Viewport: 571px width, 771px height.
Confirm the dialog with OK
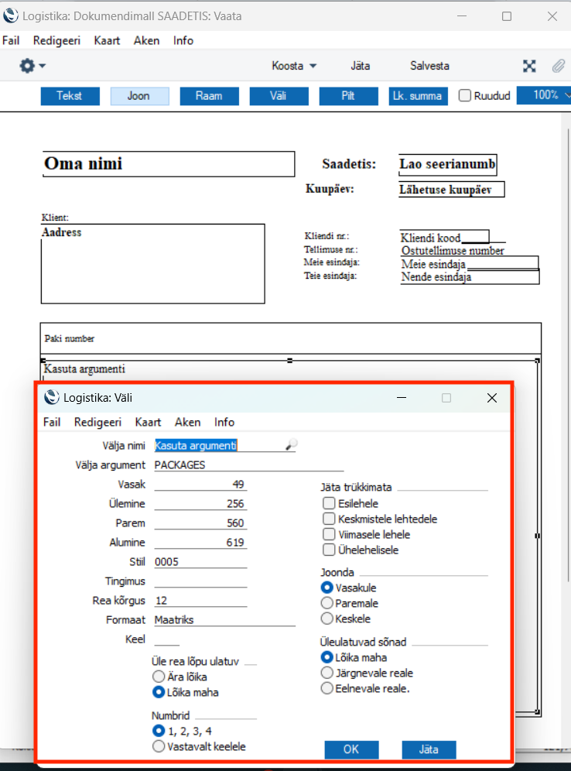(351, 749)
